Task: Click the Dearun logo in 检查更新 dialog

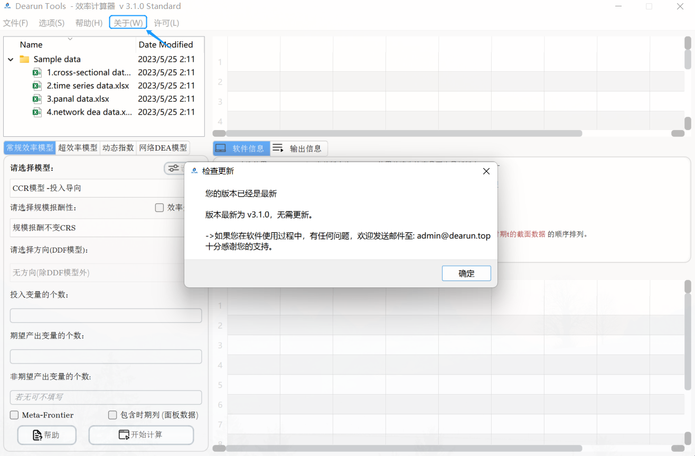Action: (x=194, y=171)
